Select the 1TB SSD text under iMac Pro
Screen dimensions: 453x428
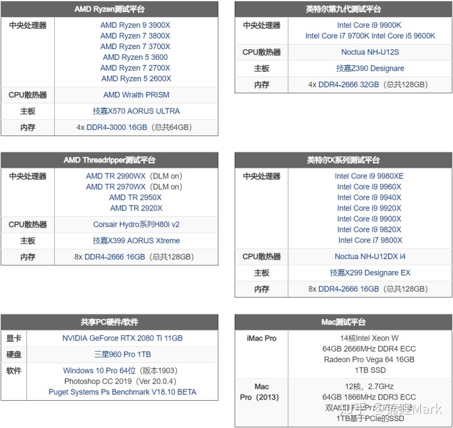tap(370, 371)
